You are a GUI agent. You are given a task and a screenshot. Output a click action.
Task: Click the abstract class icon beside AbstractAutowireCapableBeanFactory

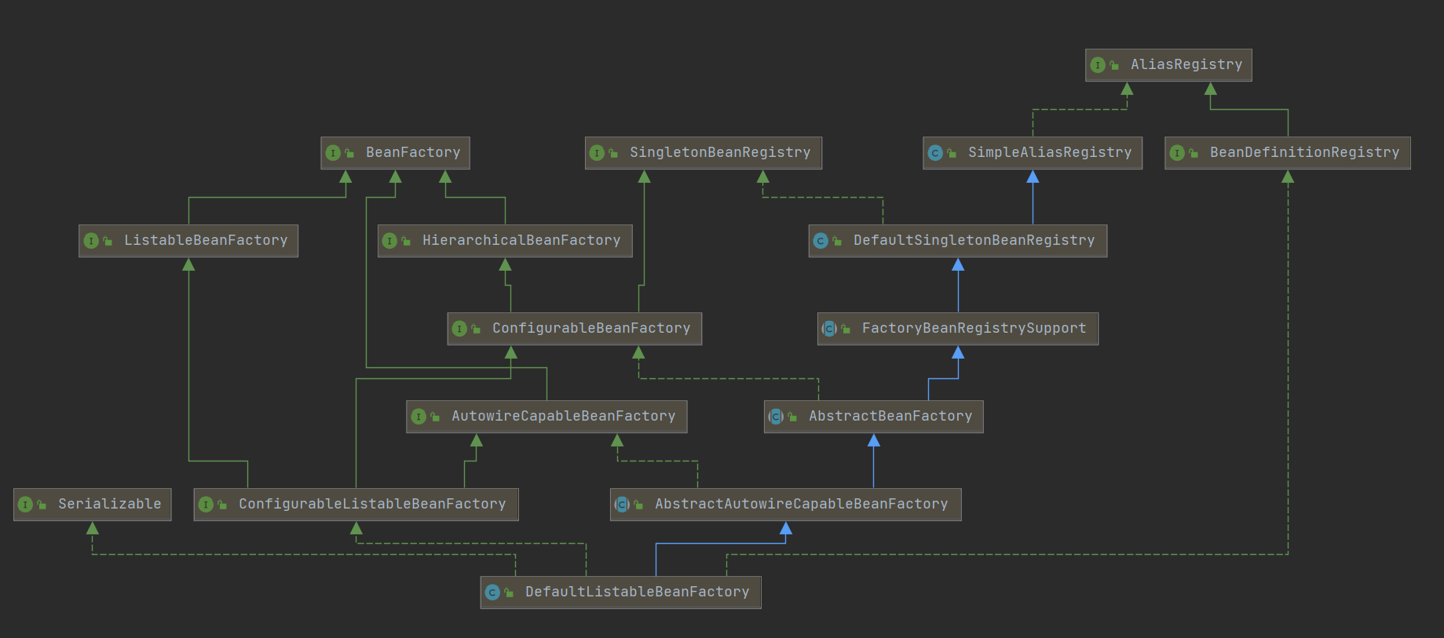click(x=622, y=505)
